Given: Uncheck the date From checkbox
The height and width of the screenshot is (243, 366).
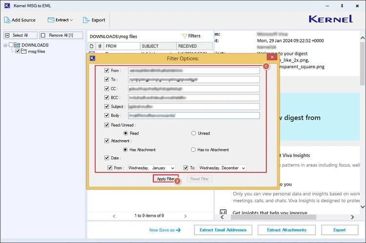Looking at the screenshot, I should [x=110, y=168].
